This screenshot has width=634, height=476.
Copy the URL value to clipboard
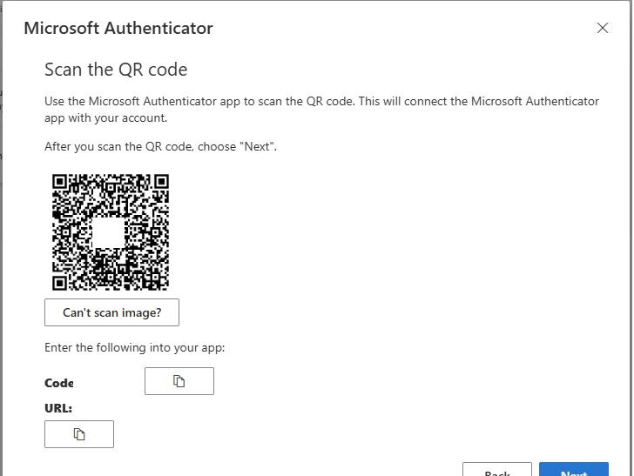pos(79,434)
